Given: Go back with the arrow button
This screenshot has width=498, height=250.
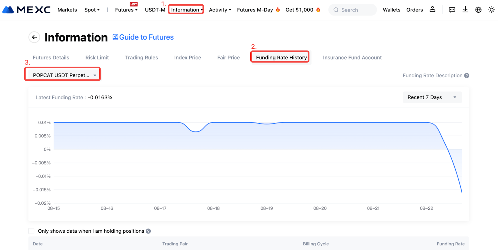Looking at the screenshot, I should [34, 37].
